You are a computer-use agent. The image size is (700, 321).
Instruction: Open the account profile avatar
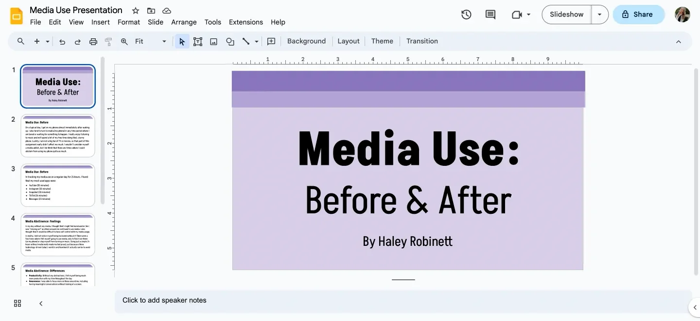tap(682, 15)
